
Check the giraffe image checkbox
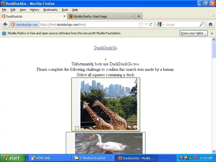pos(77,128)
